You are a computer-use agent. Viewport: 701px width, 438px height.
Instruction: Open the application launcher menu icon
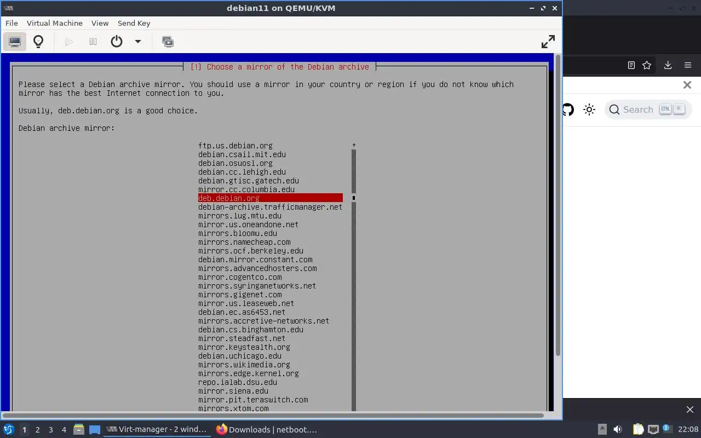pos(8,430)
